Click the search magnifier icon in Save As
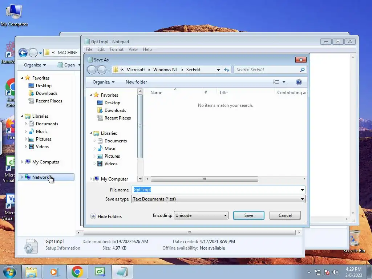This screenshot has width=372, height=279. [x=302, y=70]
